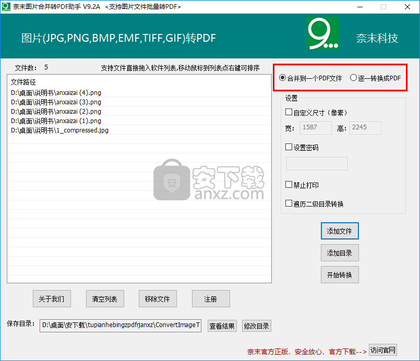This screenshot has height=361, width=420.
Task: Click 移除文件 button
Action: point(158,298)
